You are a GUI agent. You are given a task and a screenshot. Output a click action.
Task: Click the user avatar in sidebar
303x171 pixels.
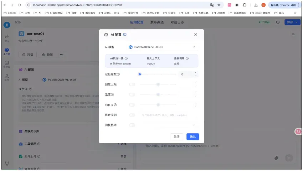(x=7, y=25)
